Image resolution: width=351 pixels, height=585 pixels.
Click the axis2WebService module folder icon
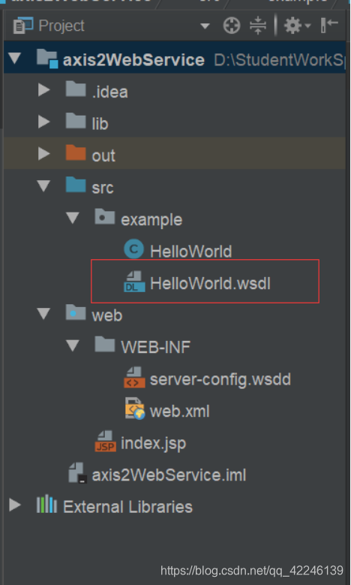click(47, 59)
